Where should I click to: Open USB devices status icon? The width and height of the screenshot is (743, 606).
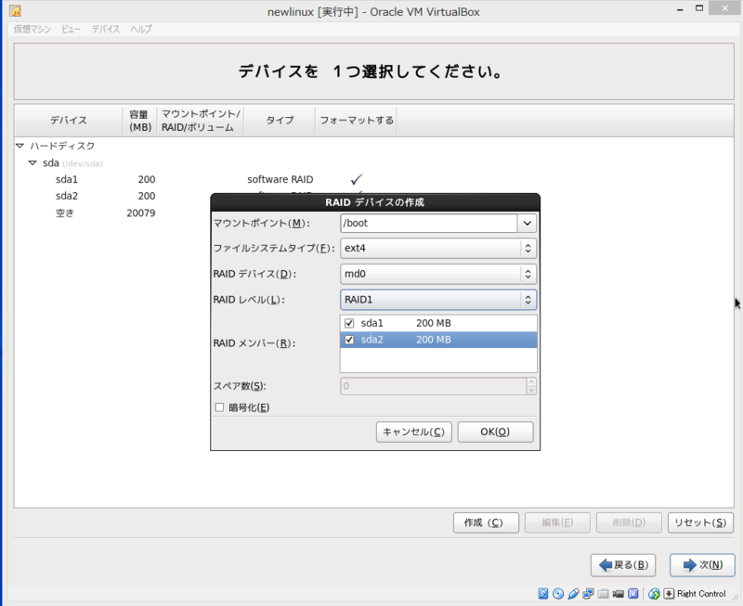573,594
